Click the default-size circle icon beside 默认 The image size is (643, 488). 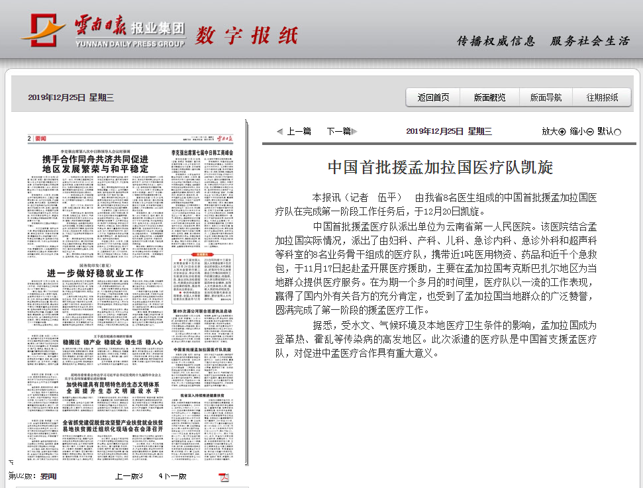pyautogui.click(x=618, y=132)
